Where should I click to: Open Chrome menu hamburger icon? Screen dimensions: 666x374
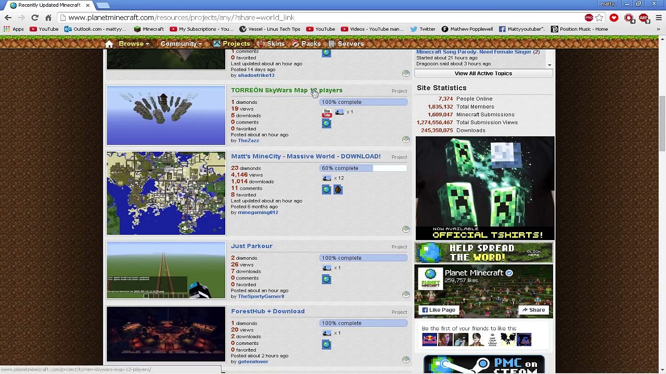click(658, 18)
